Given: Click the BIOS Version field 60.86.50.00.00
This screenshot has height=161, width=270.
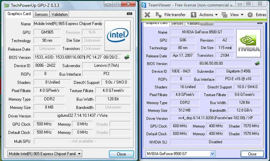Looking at the screenshot, I should [211, 63].
